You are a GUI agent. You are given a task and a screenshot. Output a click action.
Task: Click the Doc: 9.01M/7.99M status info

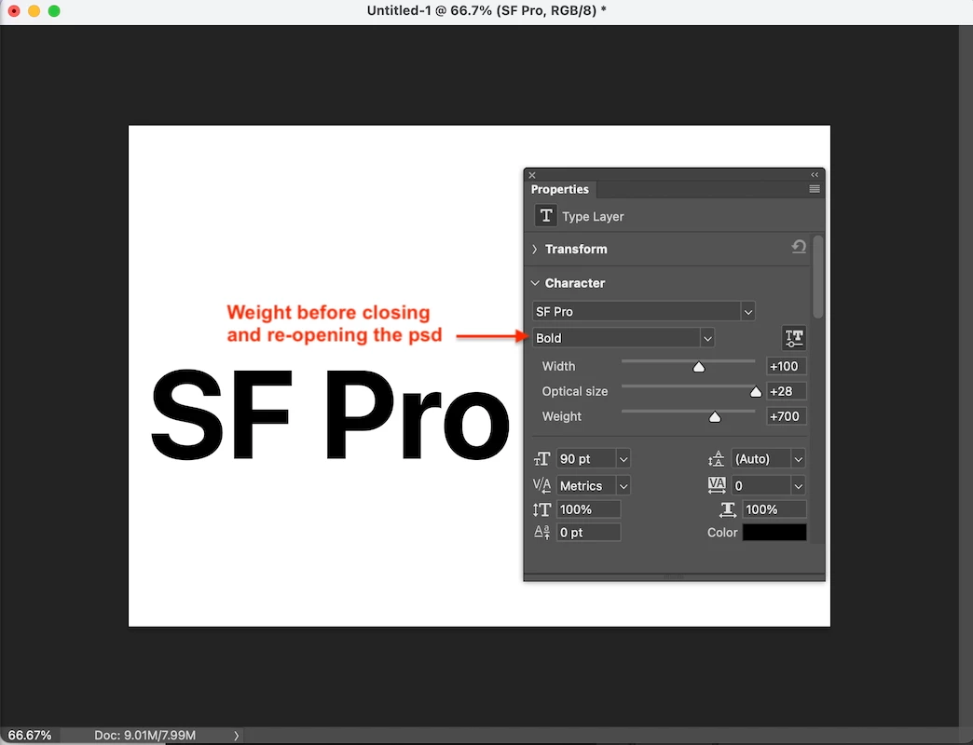(144, 735)
